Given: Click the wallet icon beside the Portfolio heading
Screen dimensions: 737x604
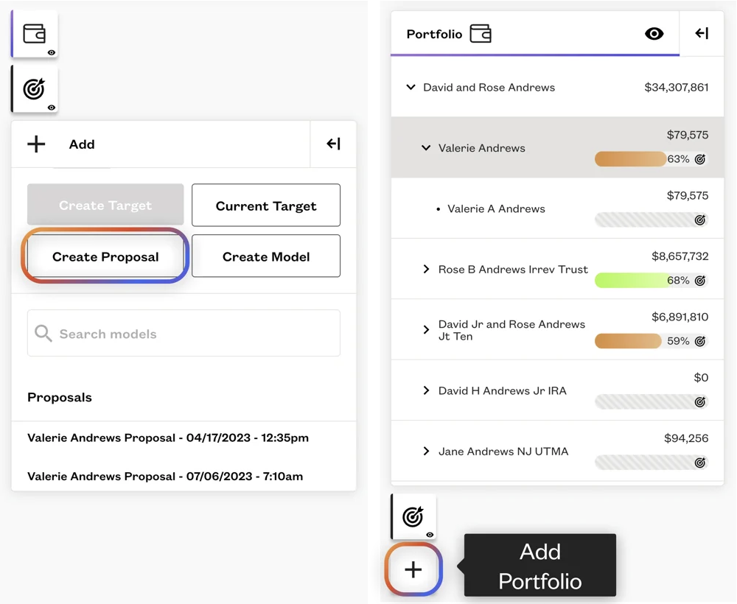Looking at the screenshot, I should (x=481, y=33).
